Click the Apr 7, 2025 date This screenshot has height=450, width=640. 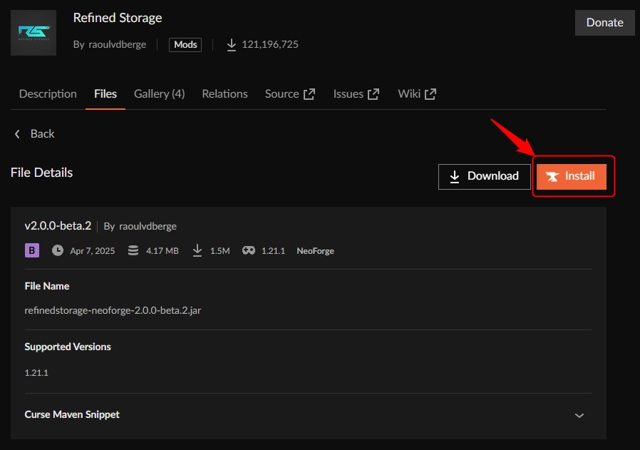[x=93, y=251]
